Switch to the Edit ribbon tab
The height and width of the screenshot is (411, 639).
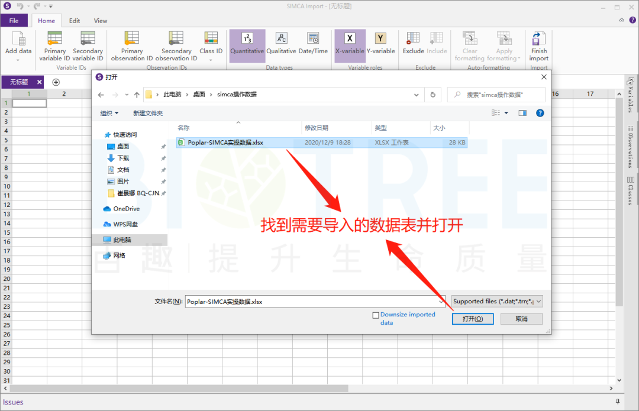tap(74, 20)
